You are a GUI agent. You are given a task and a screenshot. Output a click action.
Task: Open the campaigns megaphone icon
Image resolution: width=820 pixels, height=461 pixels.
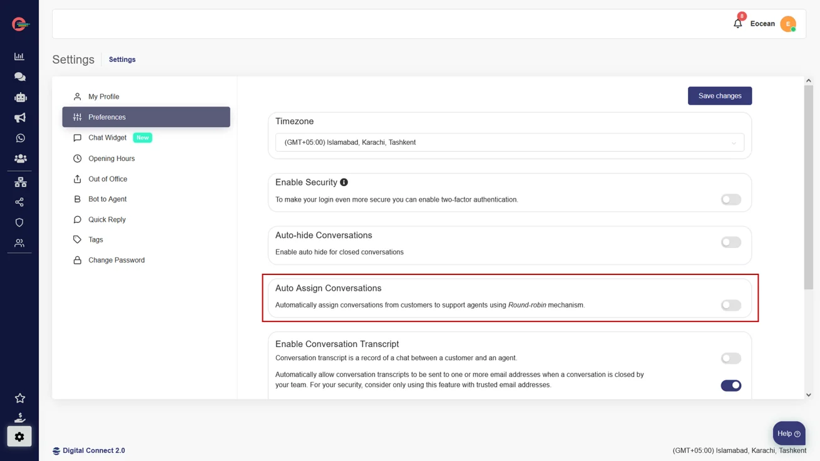coord(19,118)
